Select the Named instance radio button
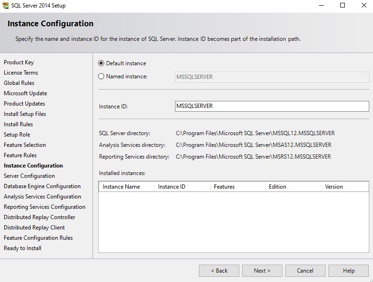The image size is (373, 282). pos(101,76)
